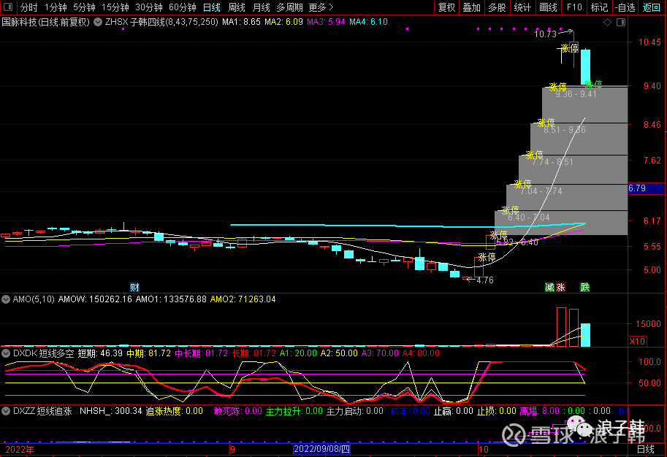Expand the 更多 periods menu
This screenshot has width=667, height=457.
[x=318, y=7]
